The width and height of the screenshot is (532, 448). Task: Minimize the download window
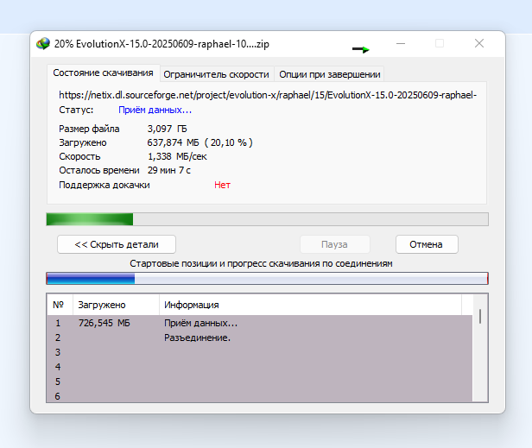click(401, 43)
